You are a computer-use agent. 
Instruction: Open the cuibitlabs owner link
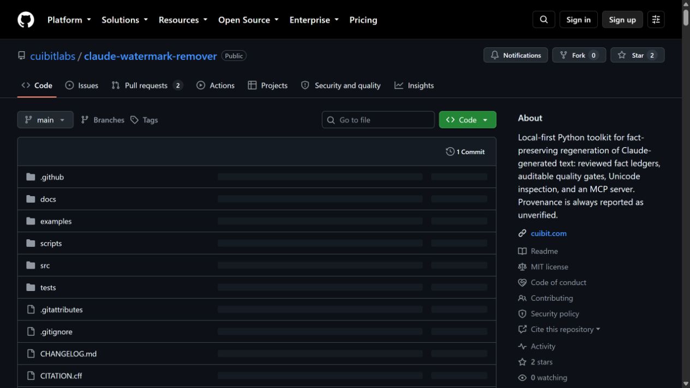53,56
